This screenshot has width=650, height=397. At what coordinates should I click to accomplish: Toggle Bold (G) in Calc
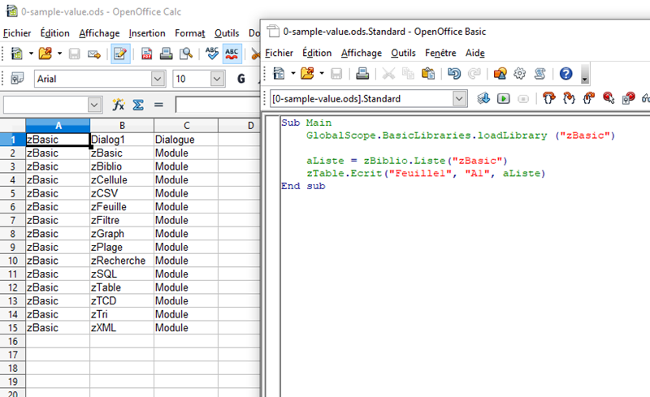[x=240, y=79]
